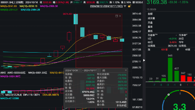
Task: Expand the side panel with white arrow
Action: (x=144, y=60)
